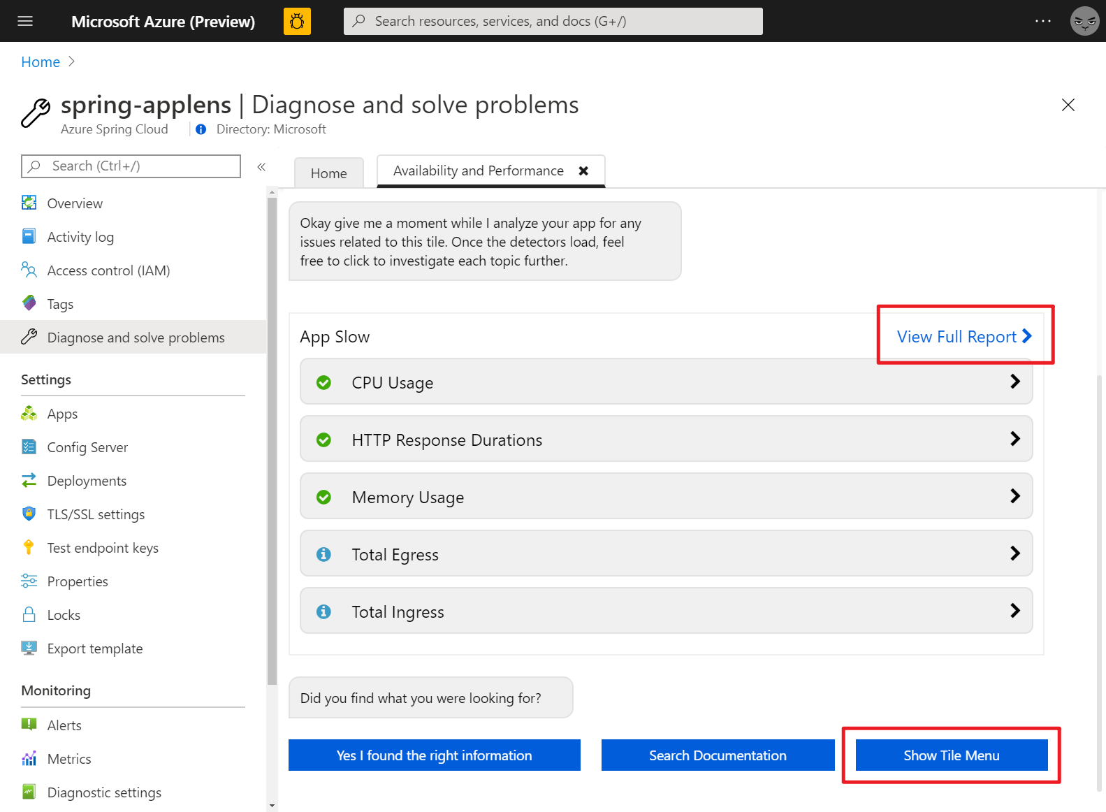
Task: Expand the CPU Usage detector chevron
Action: point(1015,382)
